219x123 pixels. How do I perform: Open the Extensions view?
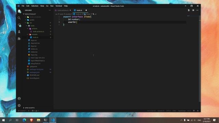[19, 39]
